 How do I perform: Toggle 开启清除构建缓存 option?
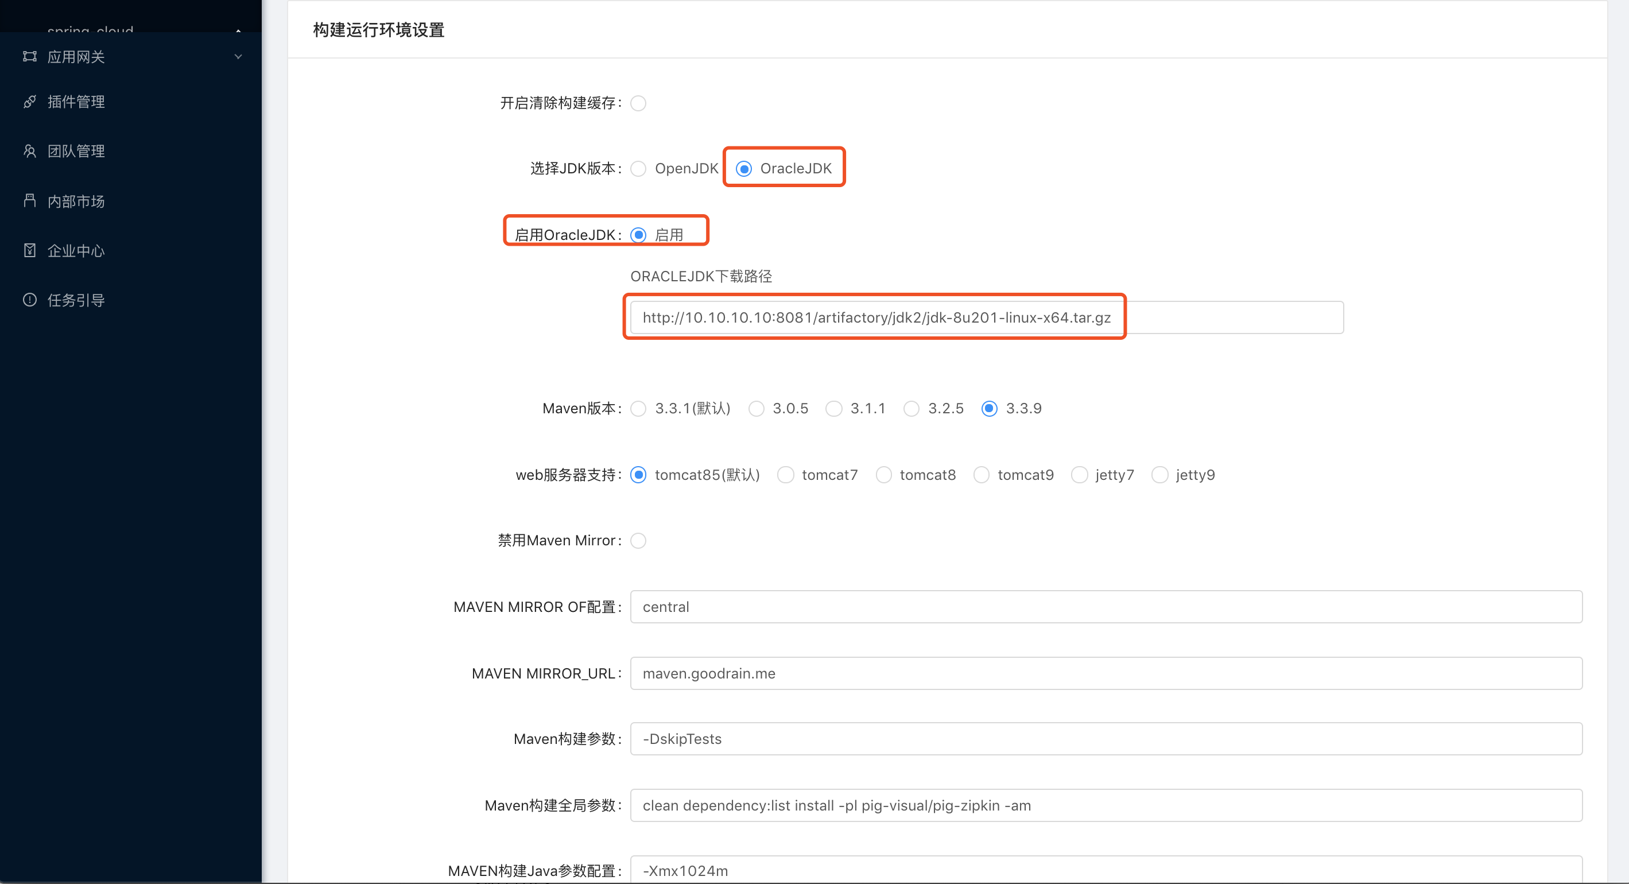[x=639, y=103]
